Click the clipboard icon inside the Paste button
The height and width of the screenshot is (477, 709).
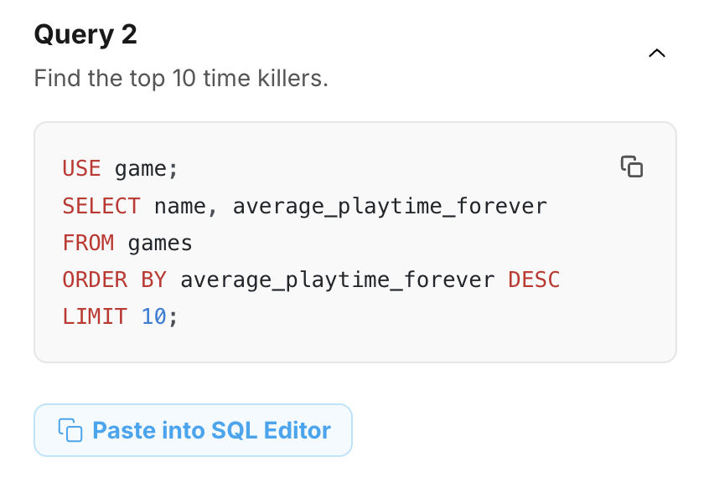pos(70,430)
